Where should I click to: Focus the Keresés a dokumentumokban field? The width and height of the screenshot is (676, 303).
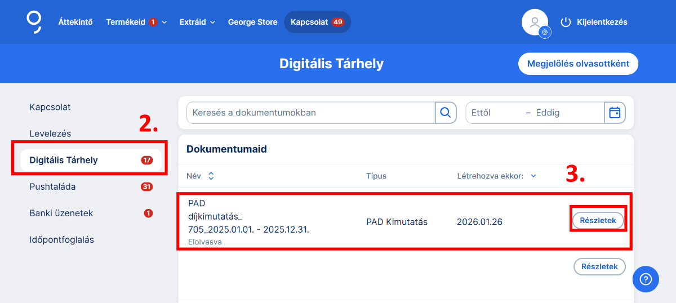click(x=311, y=113)
